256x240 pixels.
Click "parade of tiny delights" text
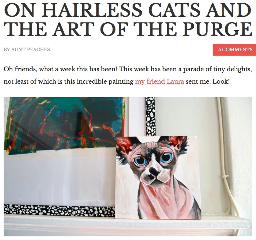coord(217,69)
